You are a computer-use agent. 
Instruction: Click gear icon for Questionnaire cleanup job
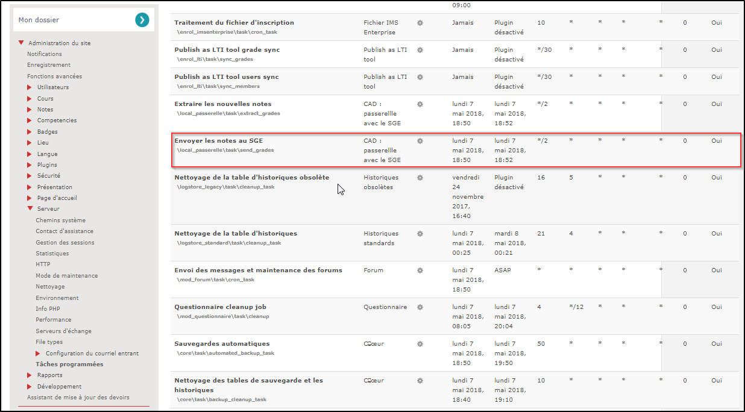tap(420, 307)
